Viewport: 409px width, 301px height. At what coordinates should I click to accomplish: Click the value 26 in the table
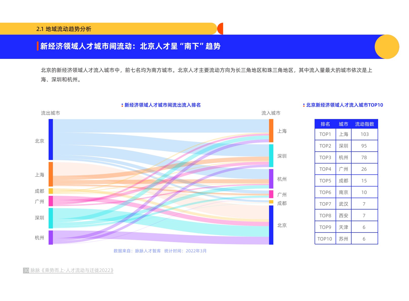(x=364, y=169)
